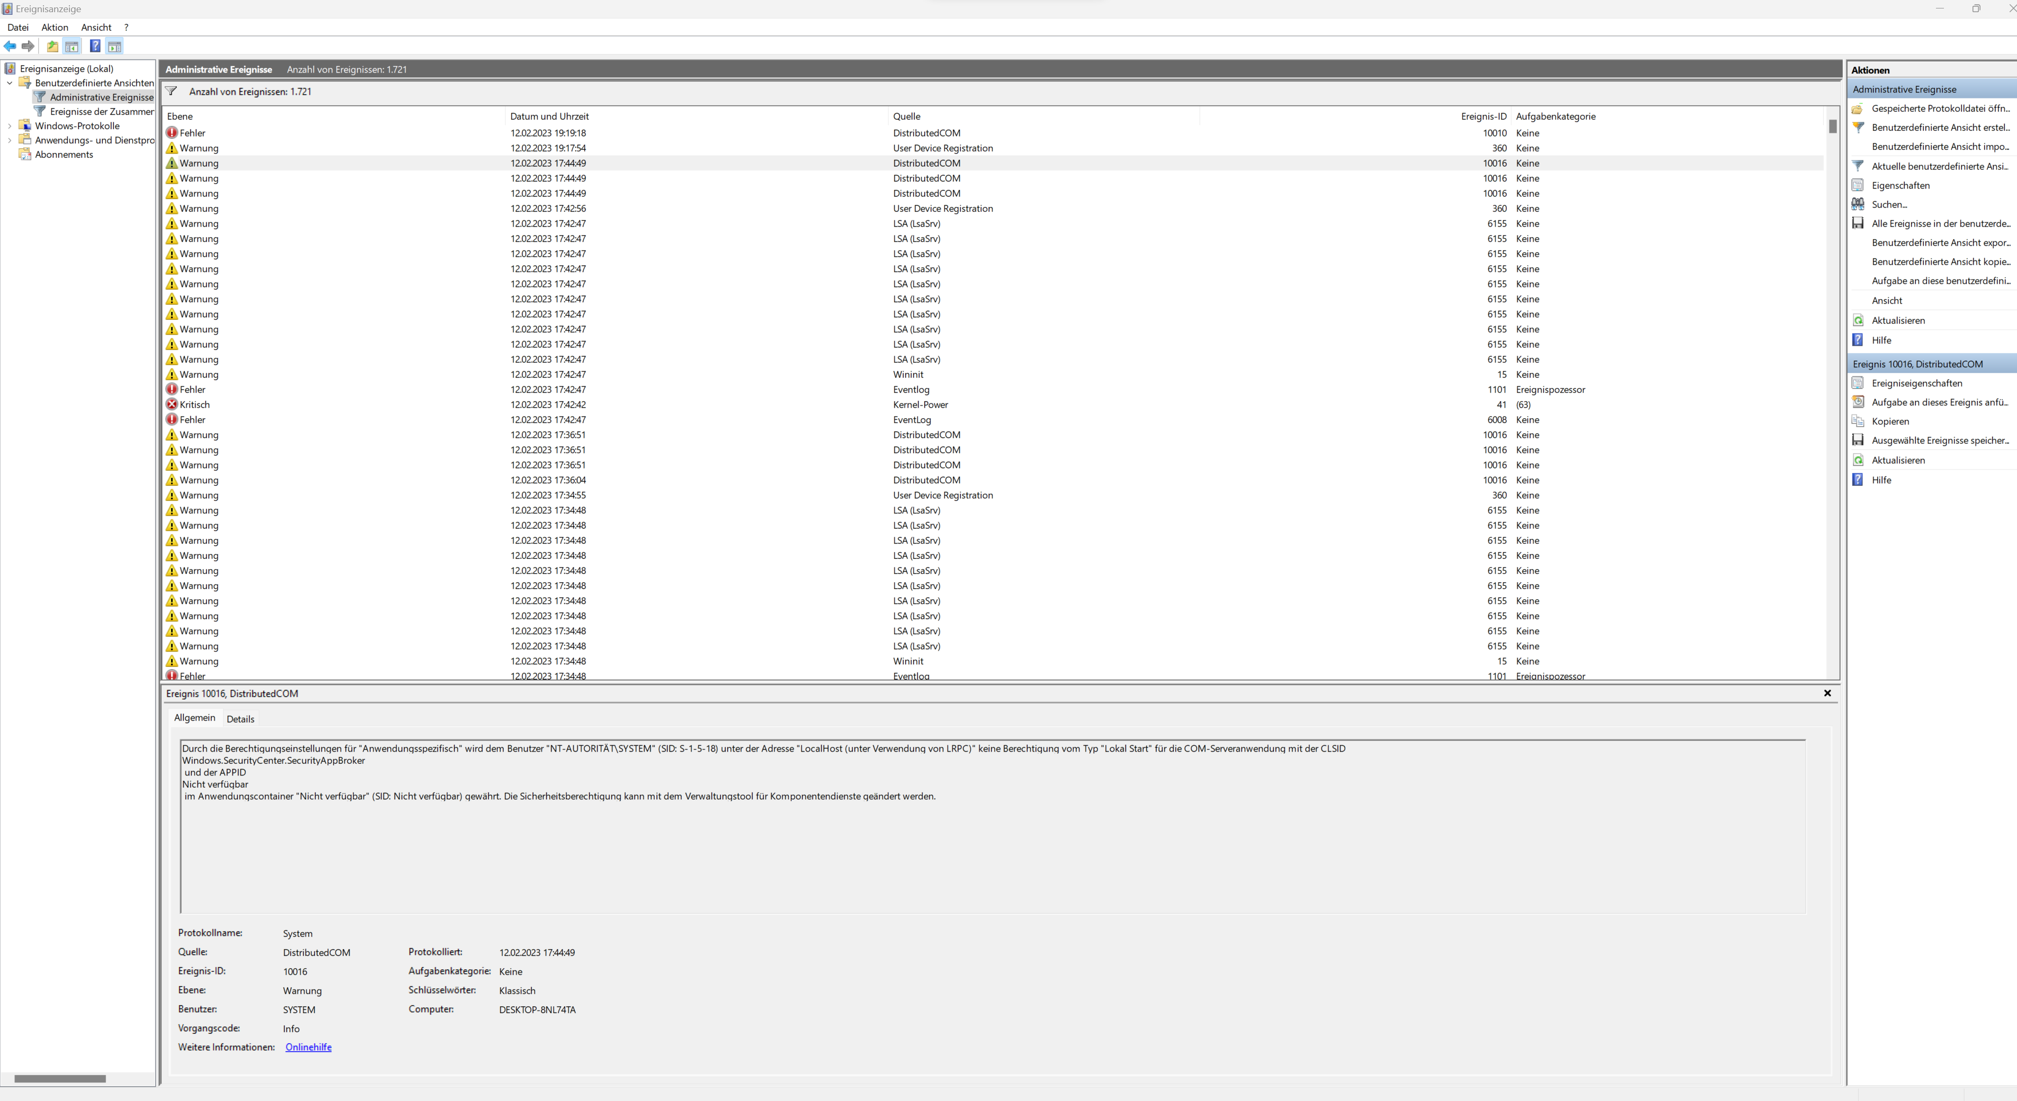
Task: Select the Abonnements tree item
Action: (64, 155)
